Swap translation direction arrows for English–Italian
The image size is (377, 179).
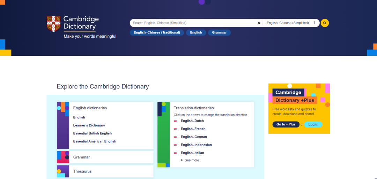175,153
